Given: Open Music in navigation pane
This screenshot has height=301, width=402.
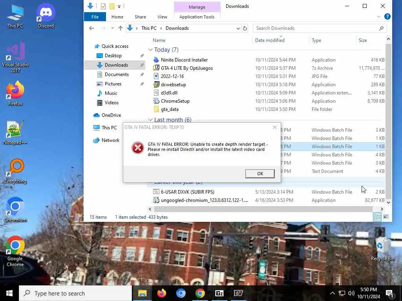Looking at the screenshot, I should click(111, 93).
